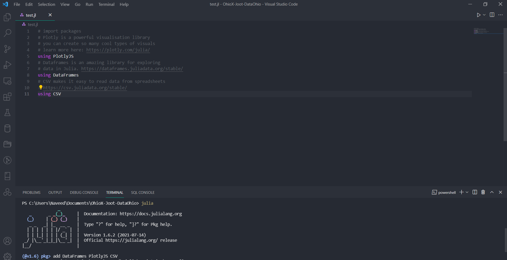507x260 pixels.
Task: Restore down the VS Code window
Action: click(485, 4)
